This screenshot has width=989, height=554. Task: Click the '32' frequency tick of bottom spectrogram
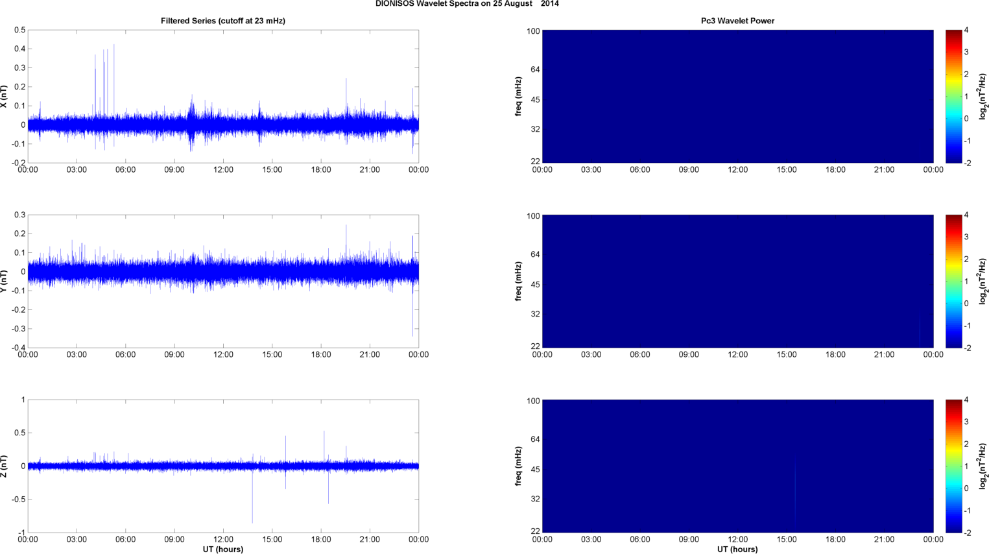point(535,500)
